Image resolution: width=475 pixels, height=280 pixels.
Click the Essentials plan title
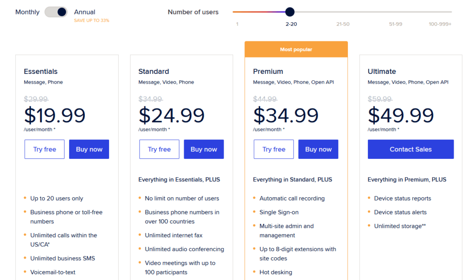click(41, 72)
